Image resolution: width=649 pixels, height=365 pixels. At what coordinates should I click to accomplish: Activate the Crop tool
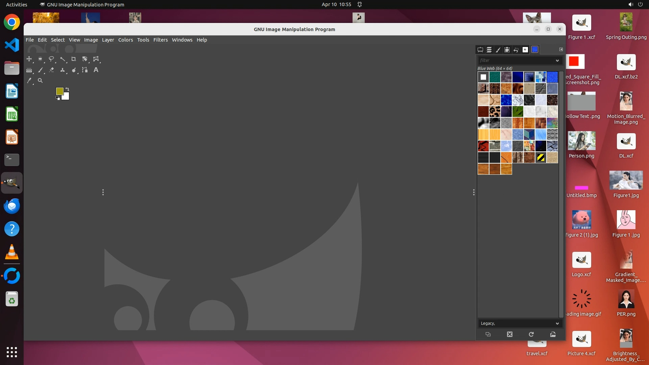pyautogui.click(x=73, y=59)
